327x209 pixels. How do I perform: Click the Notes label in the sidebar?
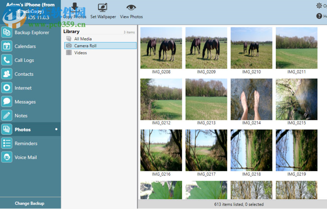tap(21, 116)
